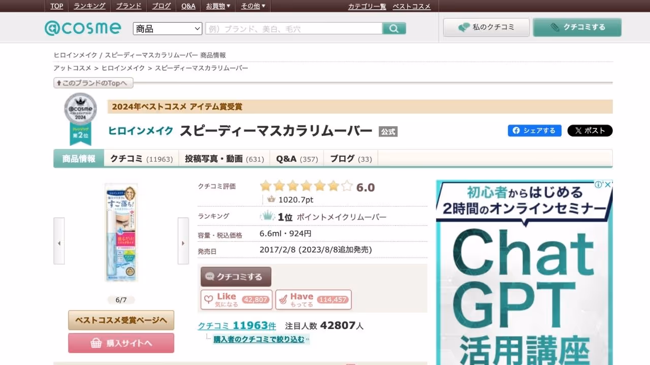
Task: Show the previous product image
Action: [59, 241]
